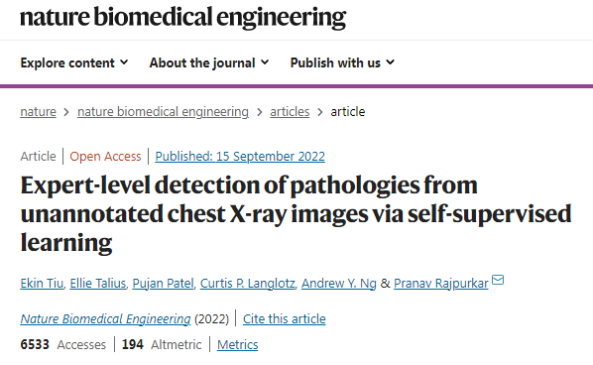Click the Pranav Rajpurkar author name
The image size is (593, 365).
tap(441, 284)
